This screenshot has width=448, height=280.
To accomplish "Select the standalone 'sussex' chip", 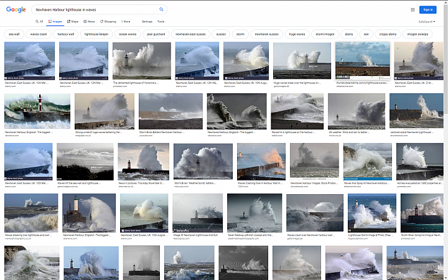I will (x=221, y=34).
